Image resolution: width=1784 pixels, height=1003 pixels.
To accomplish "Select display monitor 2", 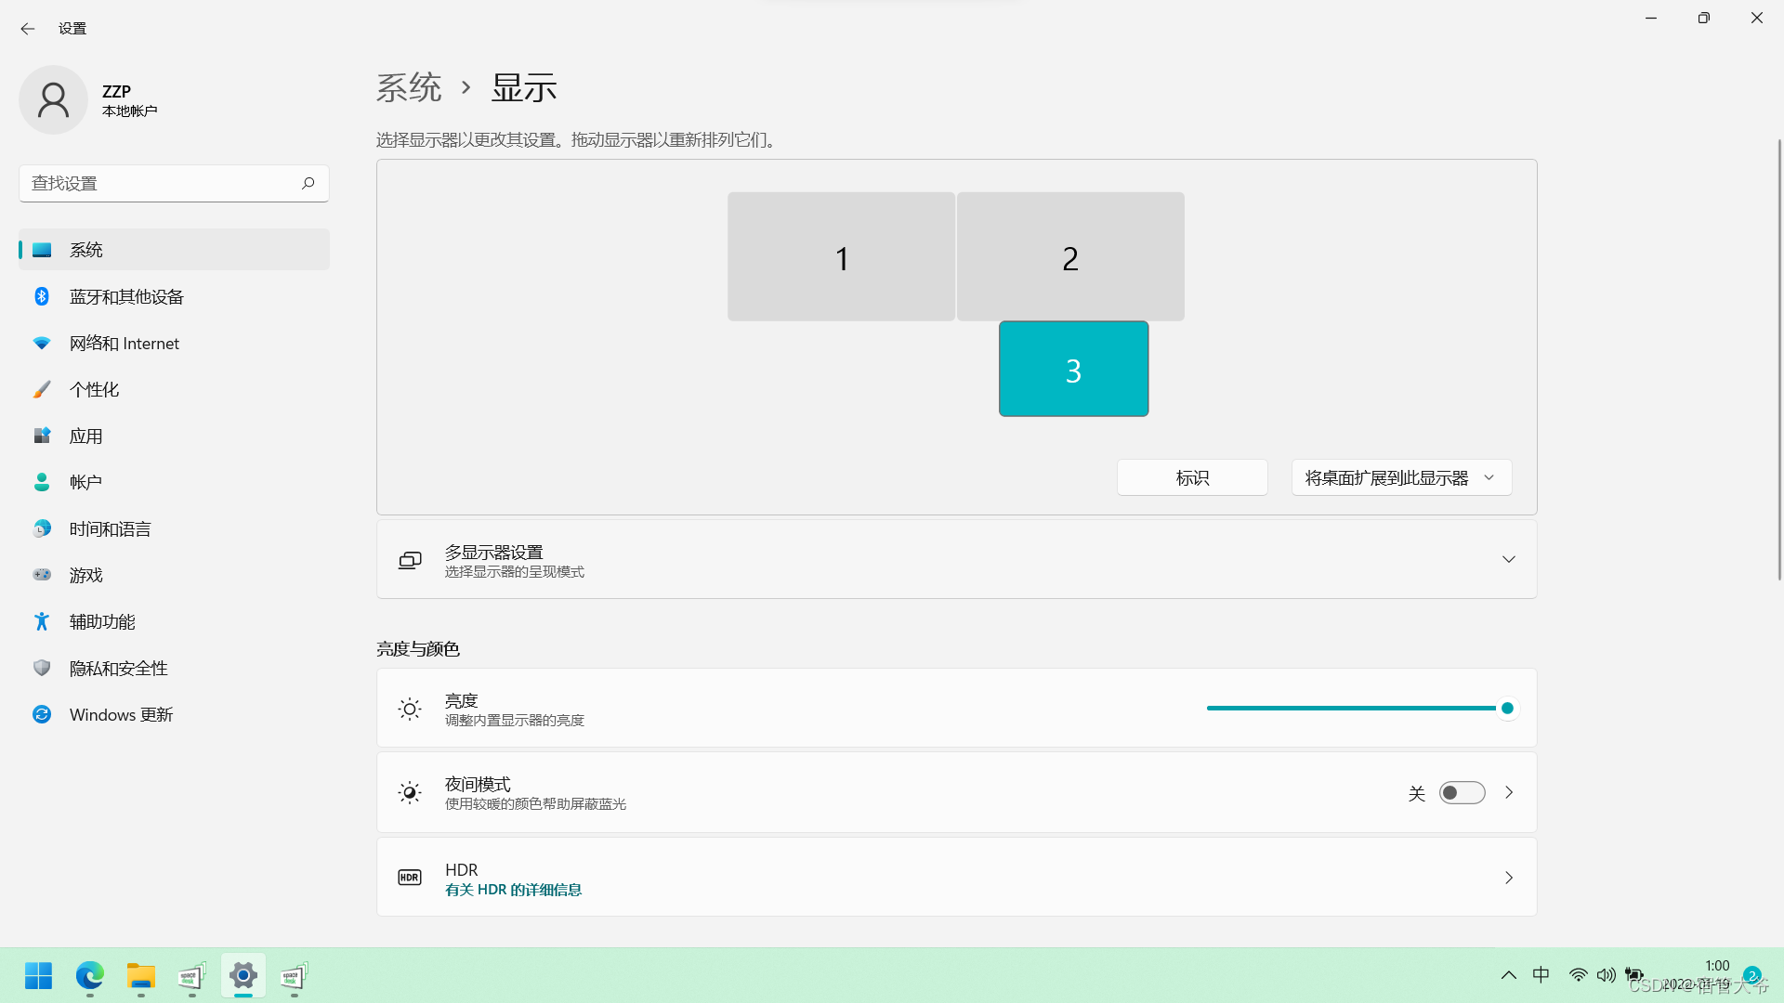I will click(1070, 257).
